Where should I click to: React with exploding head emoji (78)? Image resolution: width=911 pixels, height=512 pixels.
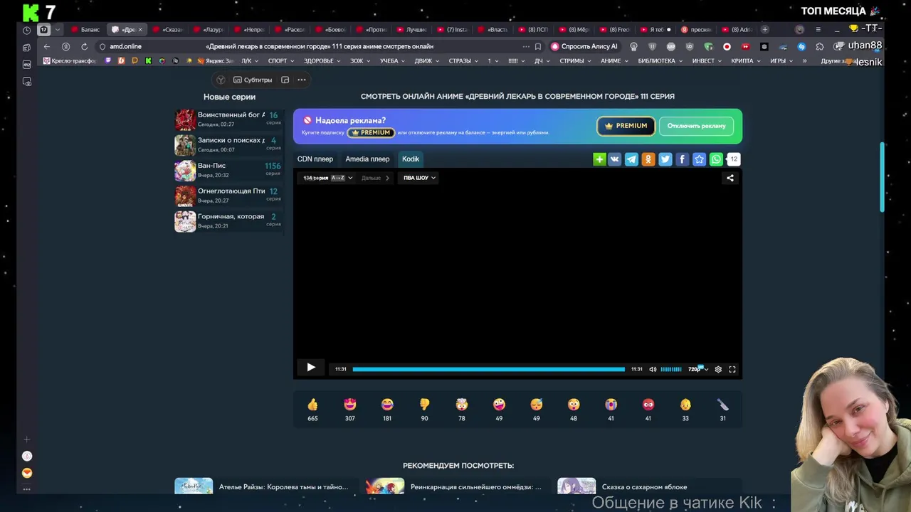462,405
